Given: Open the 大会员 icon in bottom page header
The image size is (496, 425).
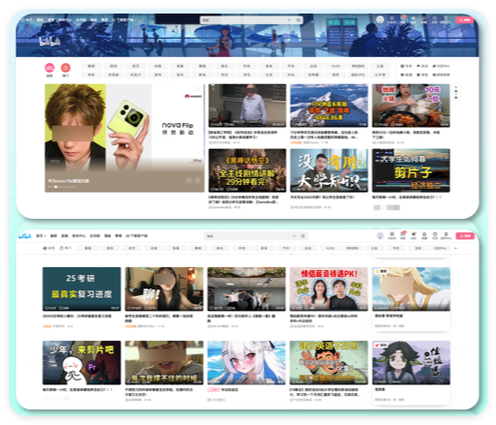Looking at the screenshot, I should point(391,235).
